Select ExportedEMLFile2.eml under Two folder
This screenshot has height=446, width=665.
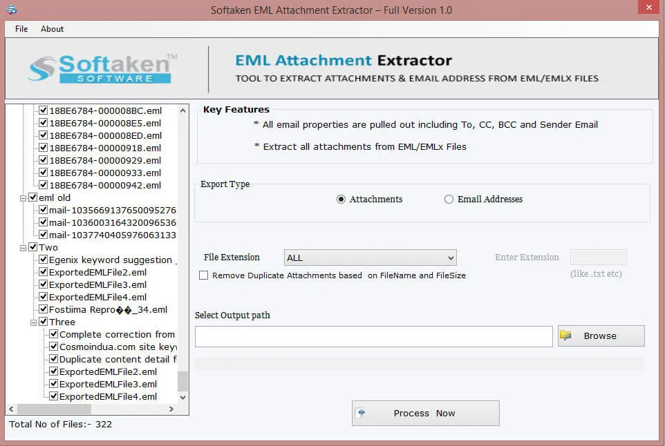(97, 272)
